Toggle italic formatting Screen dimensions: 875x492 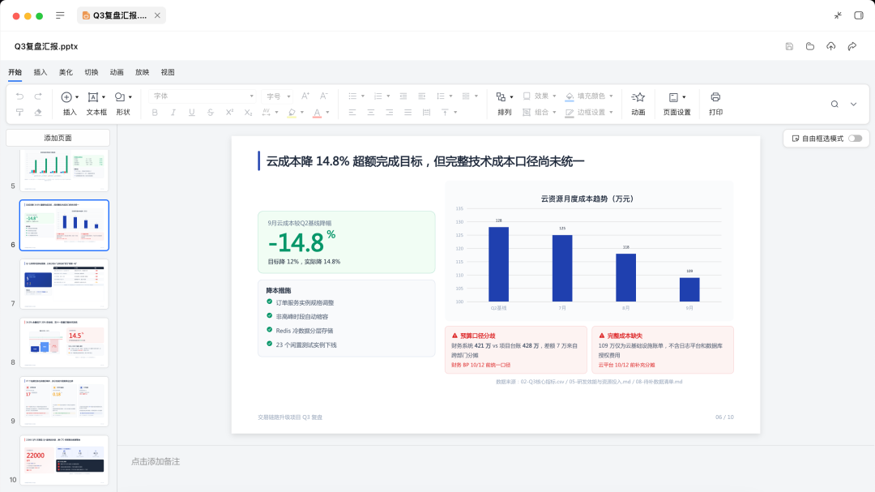tap(173, 112)
